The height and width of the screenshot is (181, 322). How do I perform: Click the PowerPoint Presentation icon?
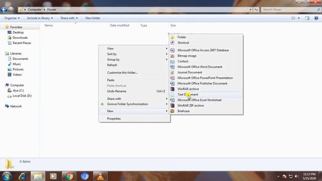click(173, 78)
